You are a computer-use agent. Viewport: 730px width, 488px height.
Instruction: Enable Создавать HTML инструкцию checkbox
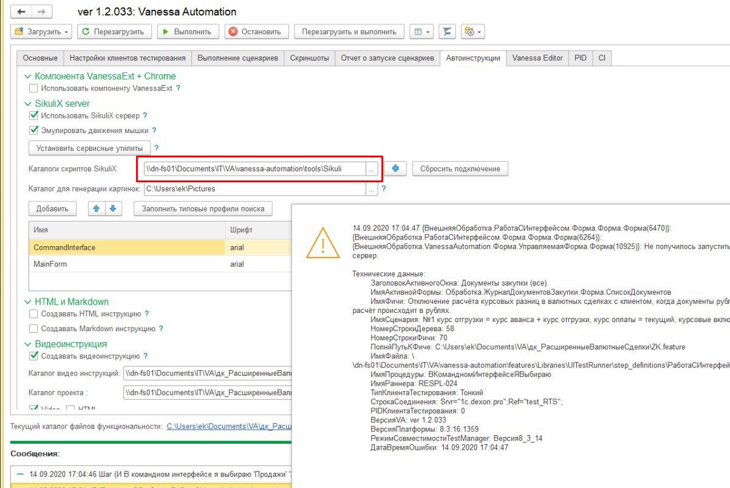[x=33, y=314]
